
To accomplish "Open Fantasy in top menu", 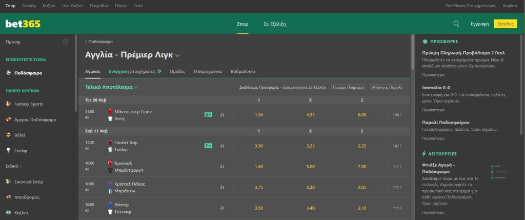I will [29, 6].
